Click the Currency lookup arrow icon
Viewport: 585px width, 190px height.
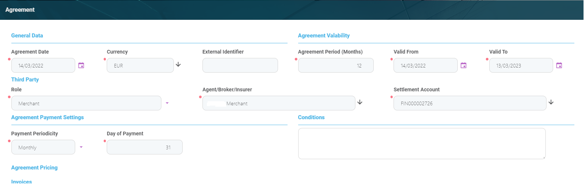[x=178, y=65]
